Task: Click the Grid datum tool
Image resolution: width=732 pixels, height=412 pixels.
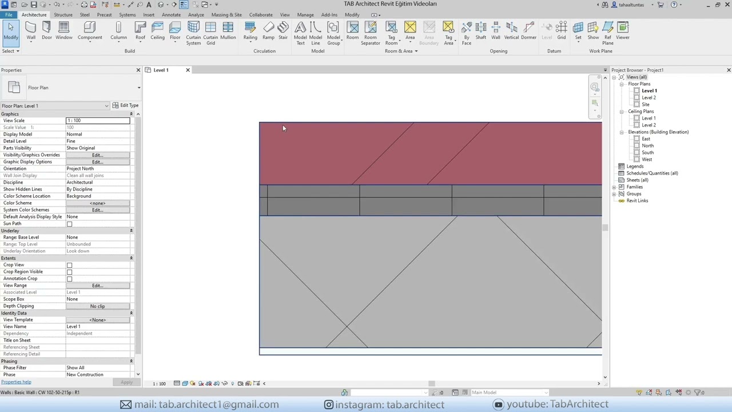Action: [x=562, y=31]
